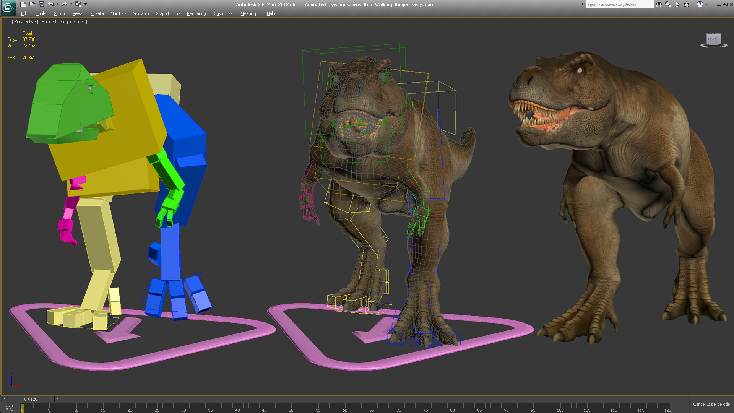Click the binoculars search icon
Viewport: 734px width, 413px height.
(659, 4)
